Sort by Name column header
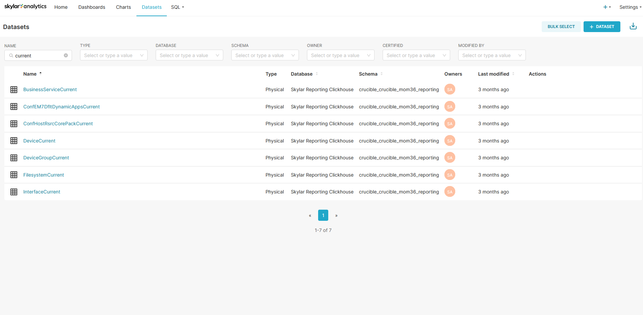Image resolution: width=643 pixels, height=315 pixels. click(x=32, y=74)
